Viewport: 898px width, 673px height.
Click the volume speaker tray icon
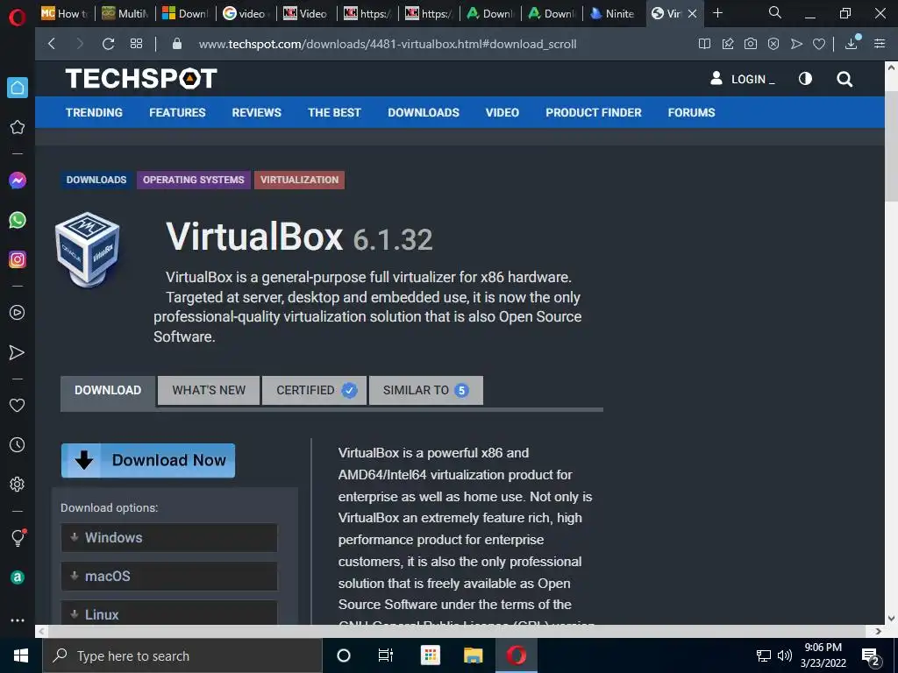pos(785,655)
